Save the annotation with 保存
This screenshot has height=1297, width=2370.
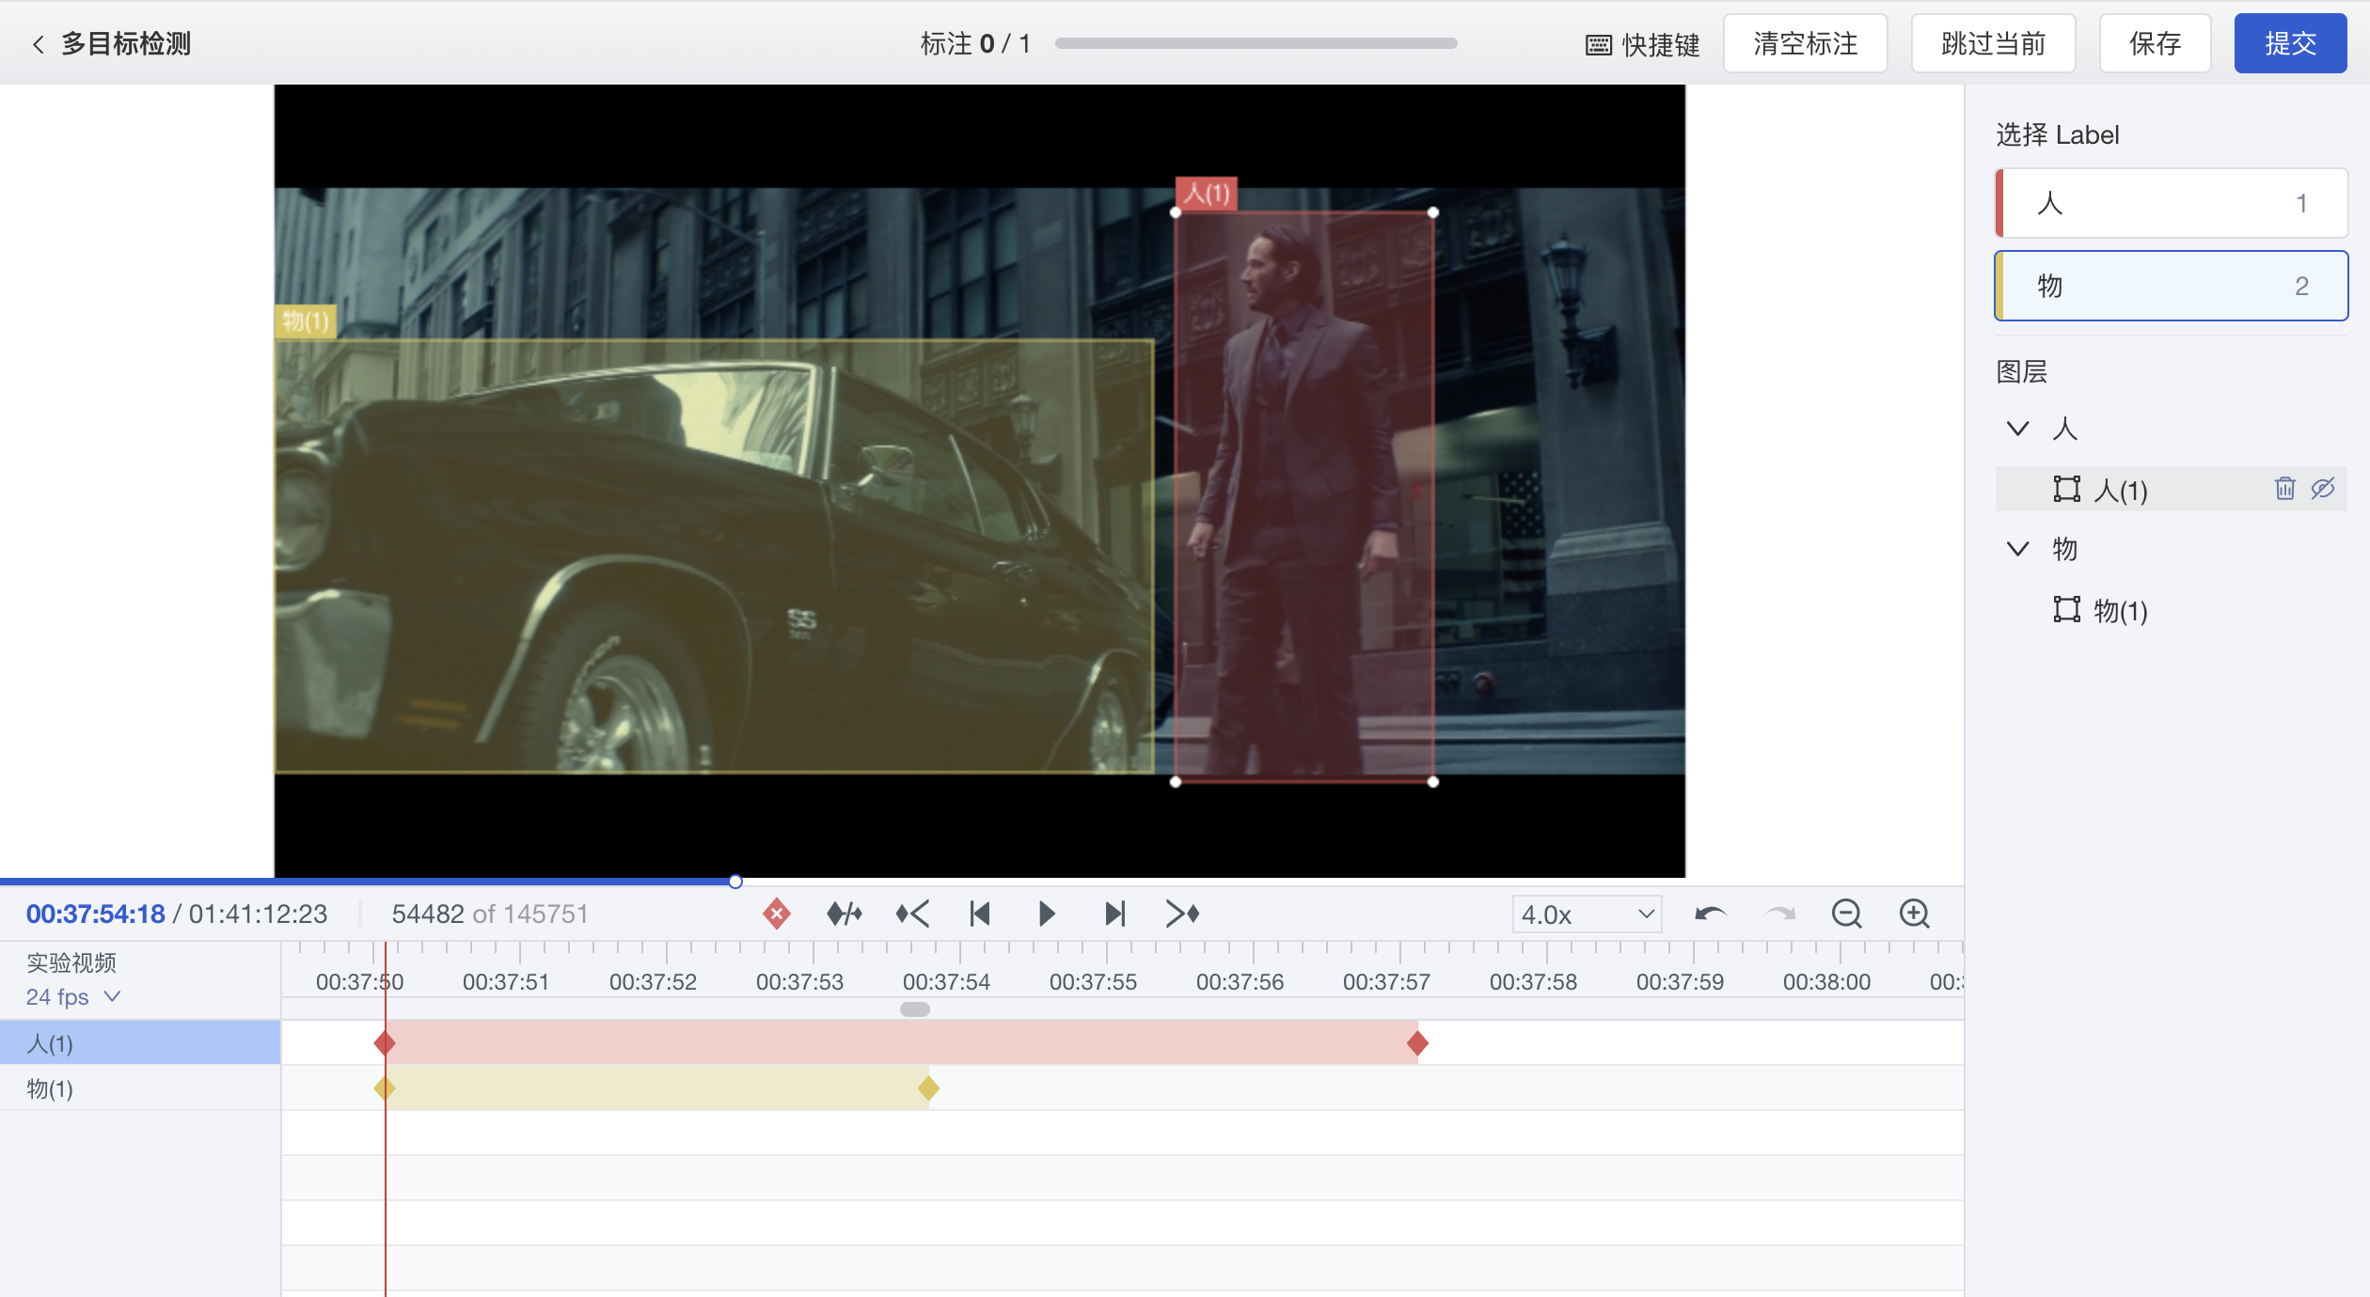point(2155,43)
